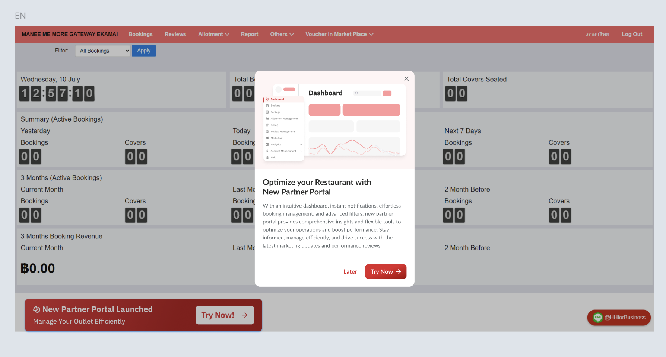Open the Reviews page
The image size is (666, 357).
(x=175, y=34)
